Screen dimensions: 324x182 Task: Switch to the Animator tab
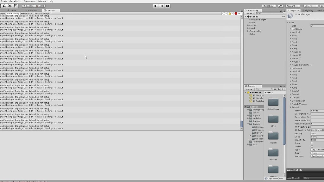pos(32,10)
